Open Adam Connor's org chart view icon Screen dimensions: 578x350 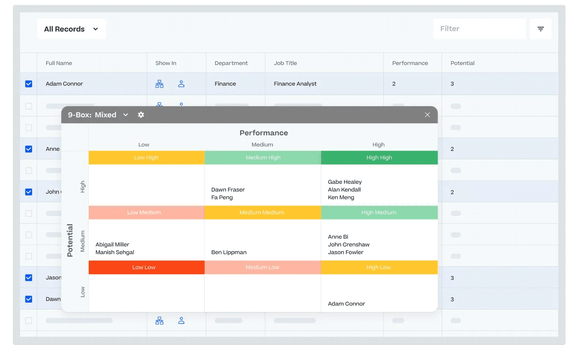[159, 83]
